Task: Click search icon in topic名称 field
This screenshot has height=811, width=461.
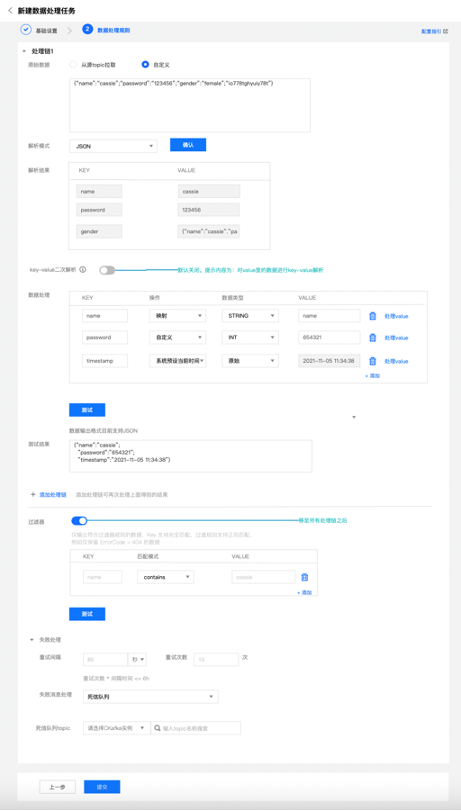Action: 158,728
